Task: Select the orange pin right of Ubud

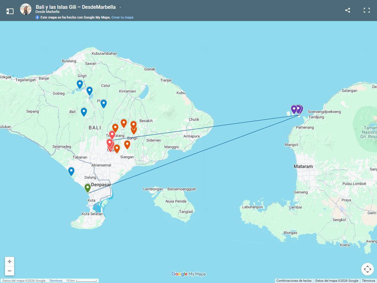Action: pyautogui.click(x=117, y=149)
